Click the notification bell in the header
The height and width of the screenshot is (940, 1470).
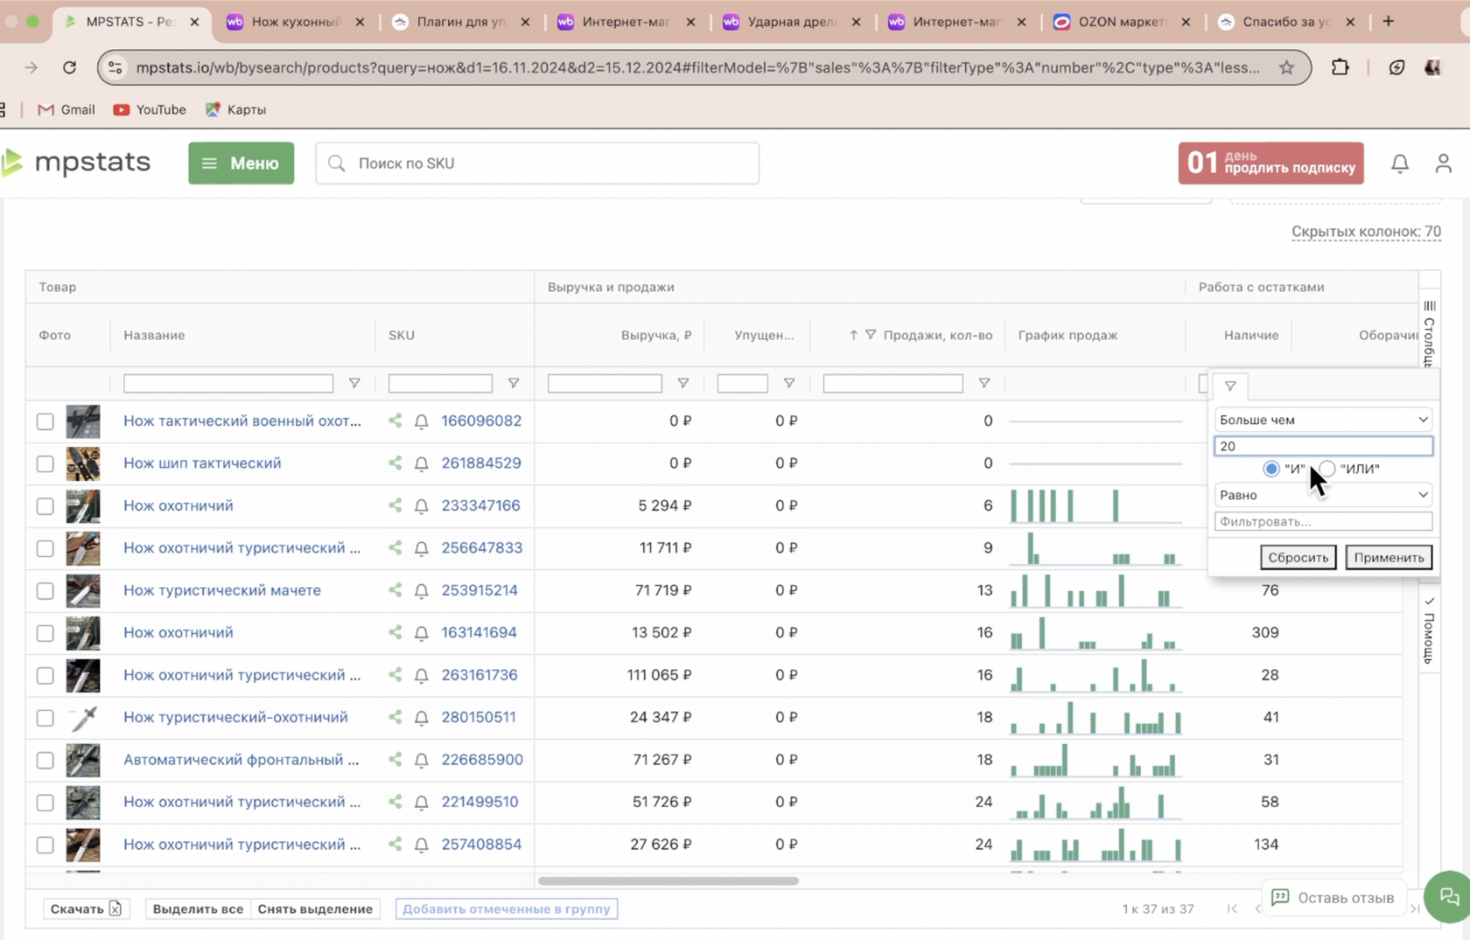tap(1399, 164)
